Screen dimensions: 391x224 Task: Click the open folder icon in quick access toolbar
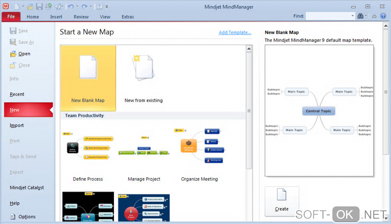click(30, 7)
